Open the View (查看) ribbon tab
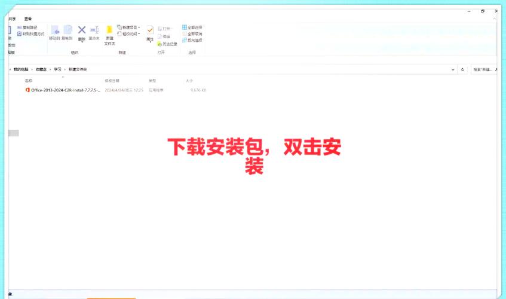This screenshot has height=299, width=506. point(28,19)
